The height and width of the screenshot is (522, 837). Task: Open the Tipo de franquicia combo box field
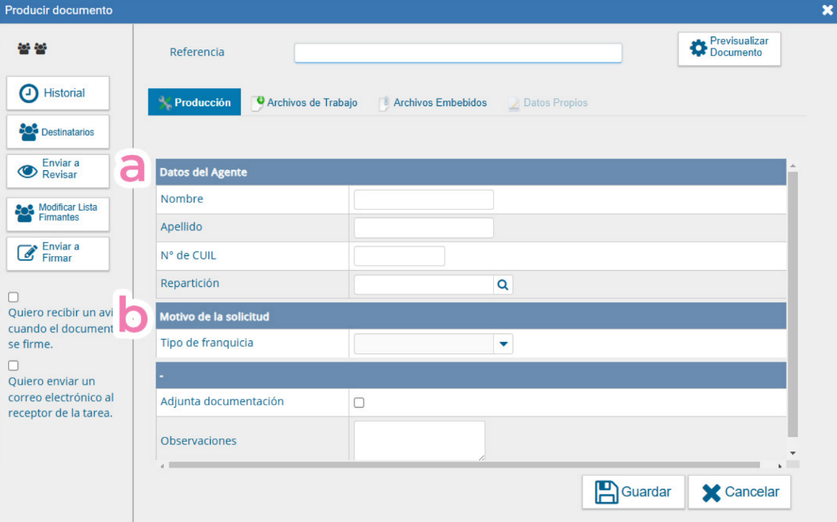pyautogui.click(x=423, y=344)
